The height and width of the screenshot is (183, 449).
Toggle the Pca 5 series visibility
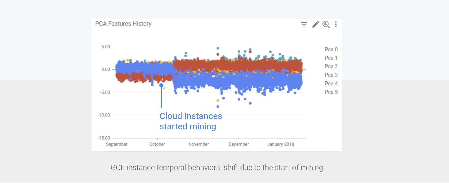(331, 92)
